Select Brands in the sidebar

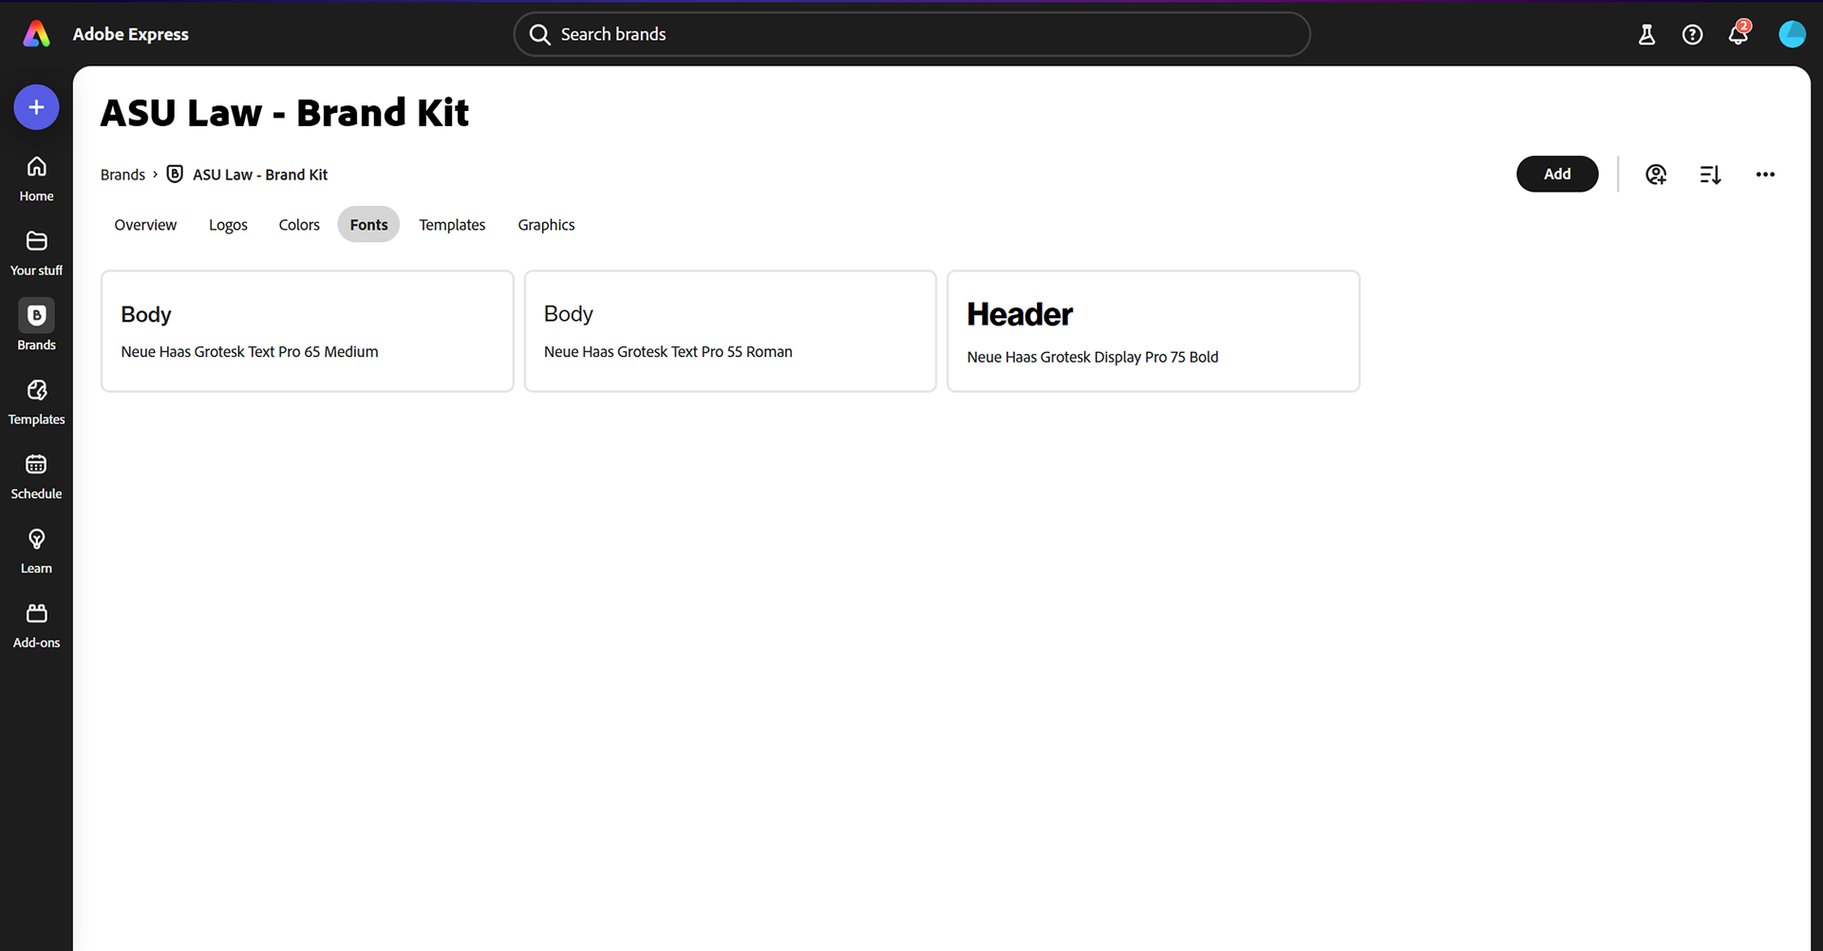coord(36,326)
